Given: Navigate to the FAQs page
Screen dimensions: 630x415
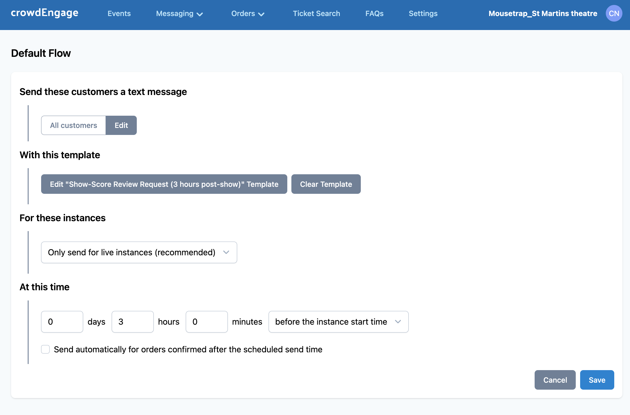Looking at the screenshot, I should pos(374,13).
